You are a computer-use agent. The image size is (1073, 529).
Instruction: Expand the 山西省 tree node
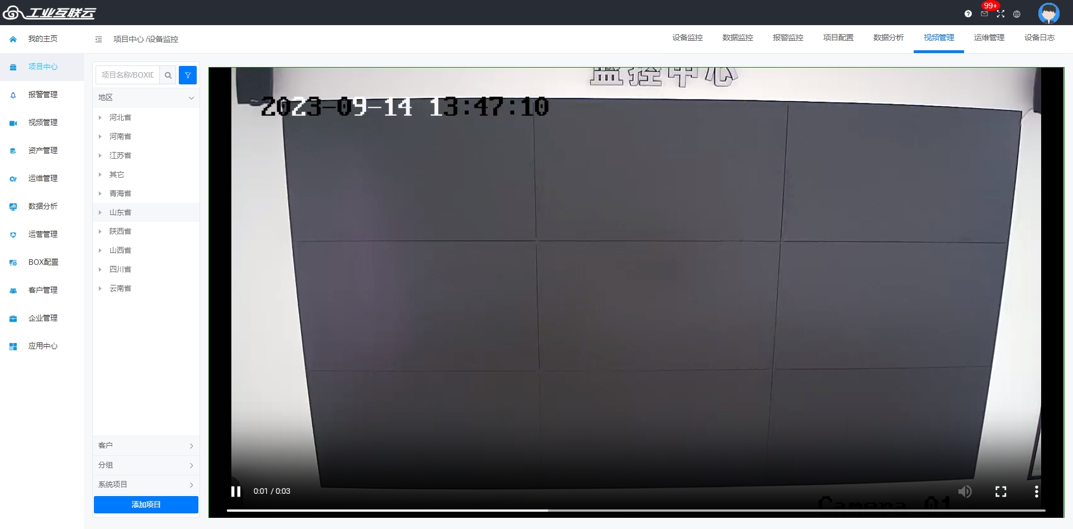coord(100,250)
